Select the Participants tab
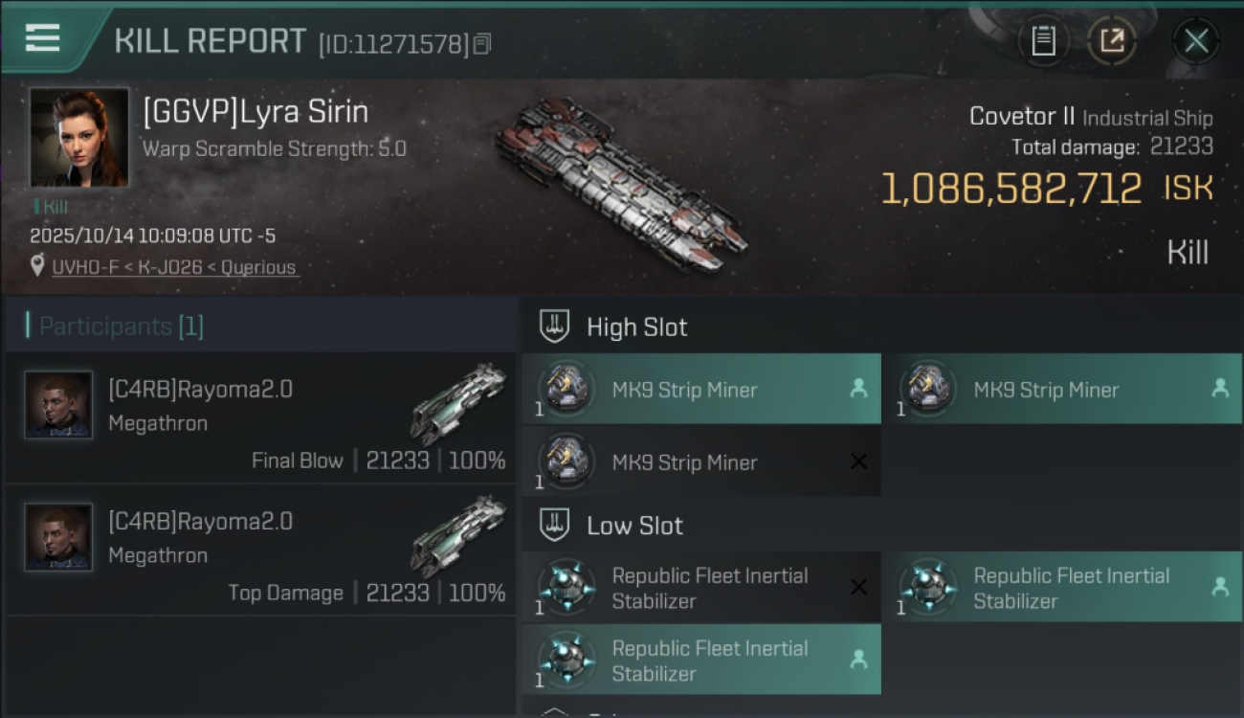The width and height of the screenshot is (1244, 718). click(121, 326)
